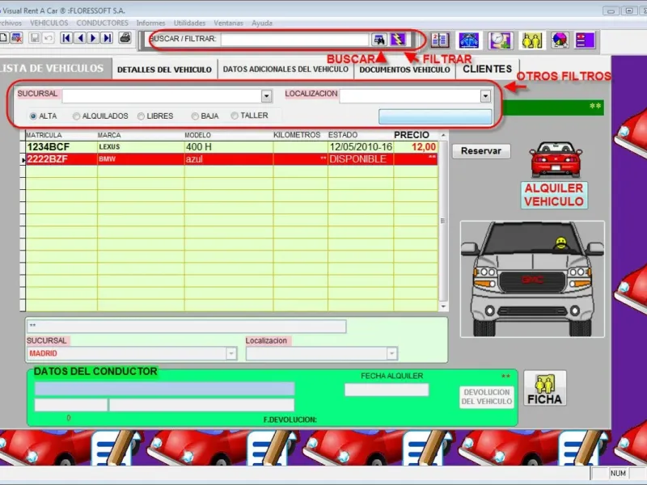
Task: Click the FICHA people icon button
Action: tap(544, 388)
